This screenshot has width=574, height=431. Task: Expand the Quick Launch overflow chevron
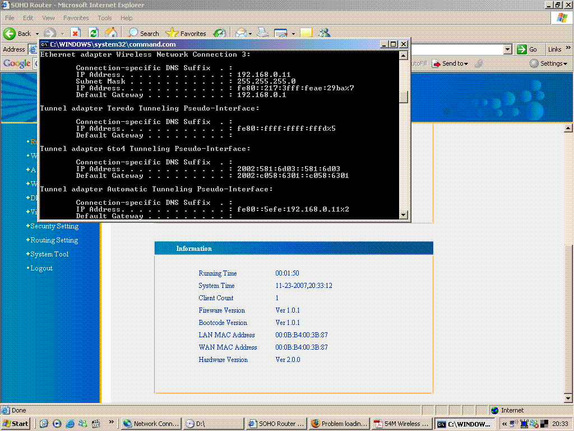112,422
